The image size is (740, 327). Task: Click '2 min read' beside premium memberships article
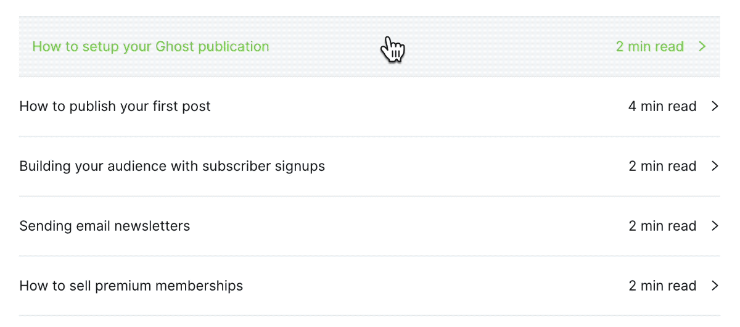[662, 286]
